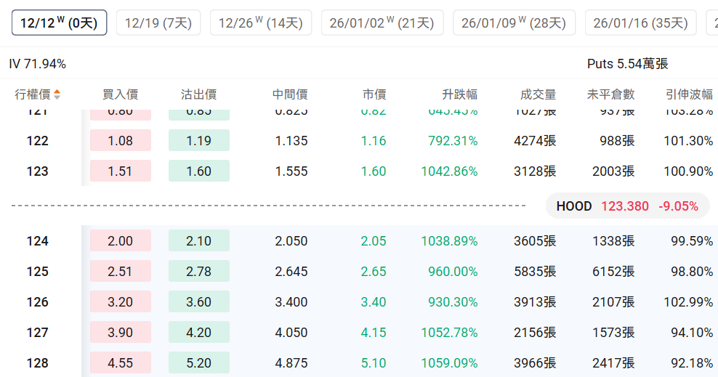Click the HOOD 123.380 price badge
718x377 pixels.
pos(627,206)
